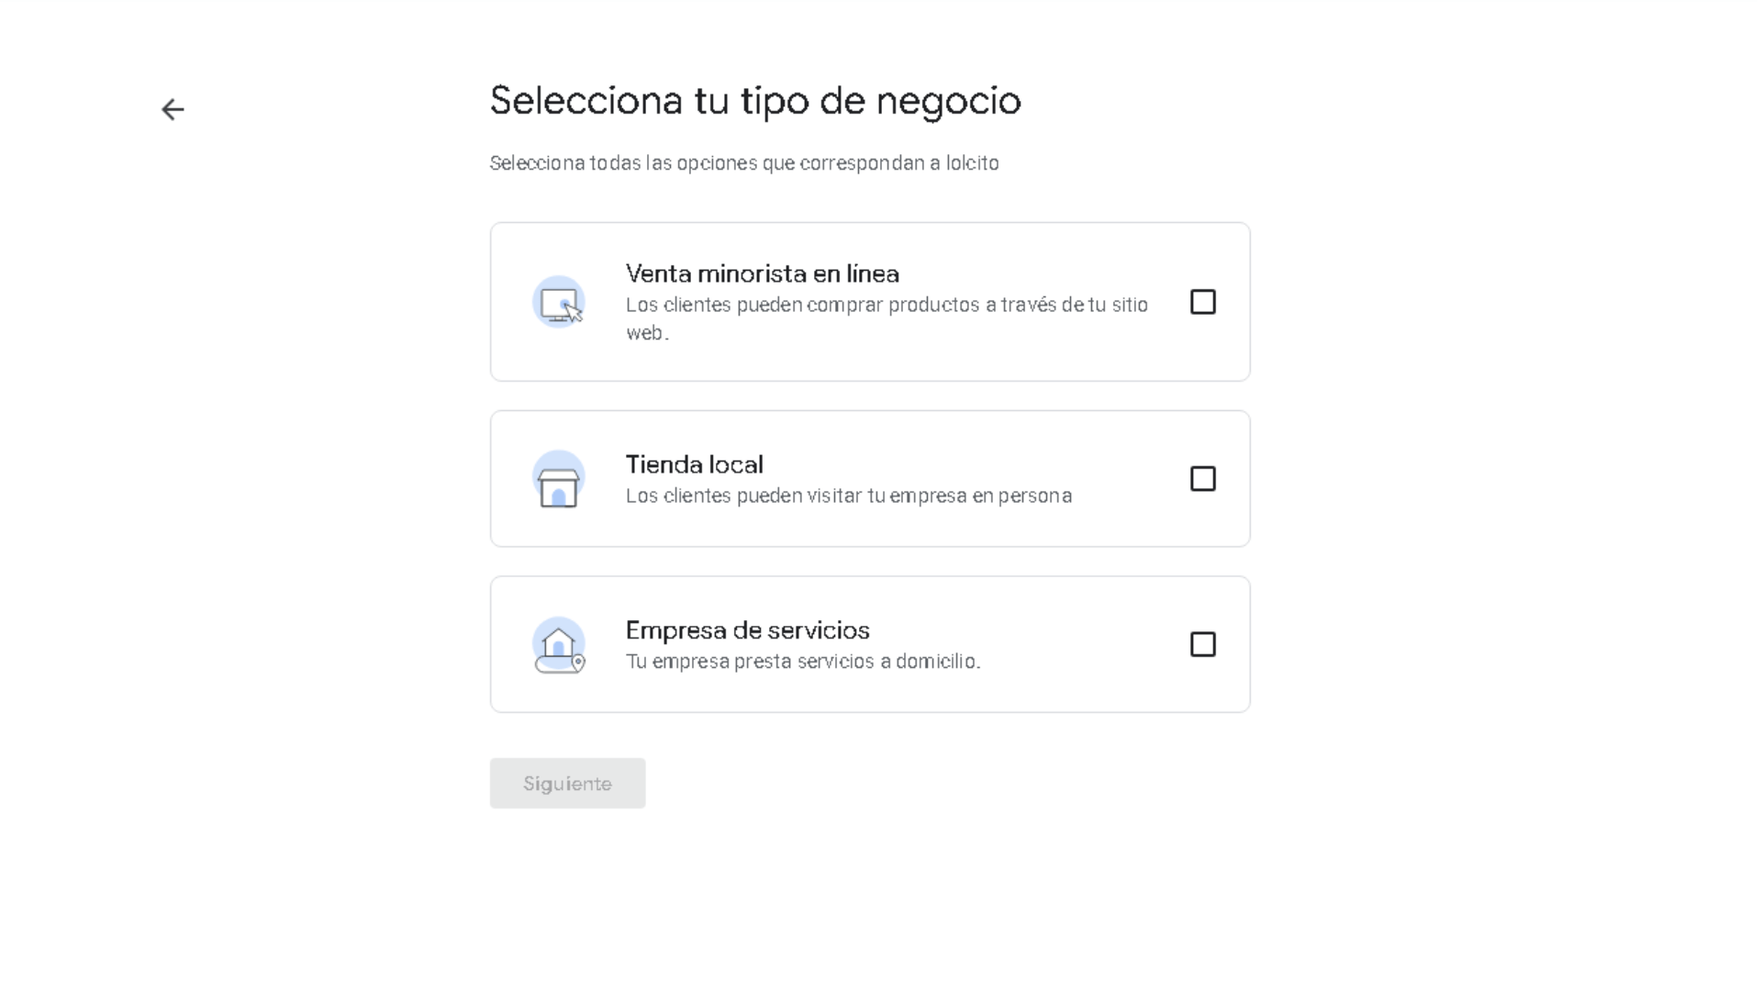The height and width of the screenshot is (991, 1762).
Task: Click the word web. in the first card
Action: 647,333
